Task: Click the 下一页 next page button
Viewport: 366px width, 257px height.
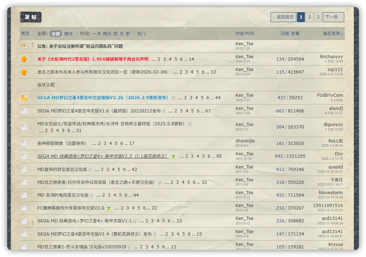Action: tap(333, 17)
